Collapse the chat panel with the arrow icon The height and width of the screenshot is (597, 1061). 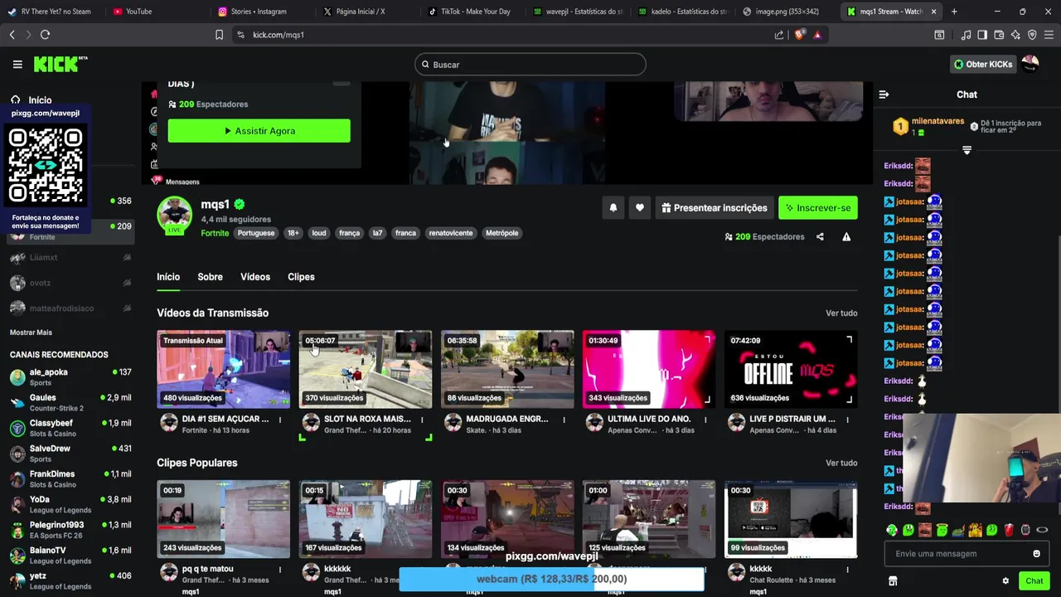point(884,95)
